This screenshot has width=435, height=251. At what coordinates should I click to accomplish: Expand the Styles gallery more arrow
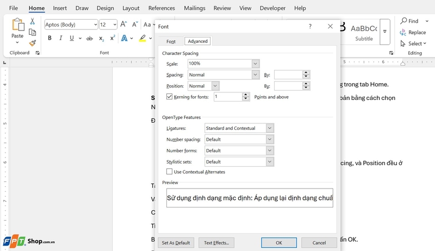(385, 32)
